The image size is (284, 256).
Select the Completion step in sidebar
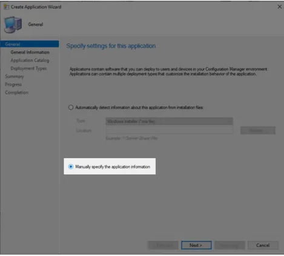click(x=16, y=93)
